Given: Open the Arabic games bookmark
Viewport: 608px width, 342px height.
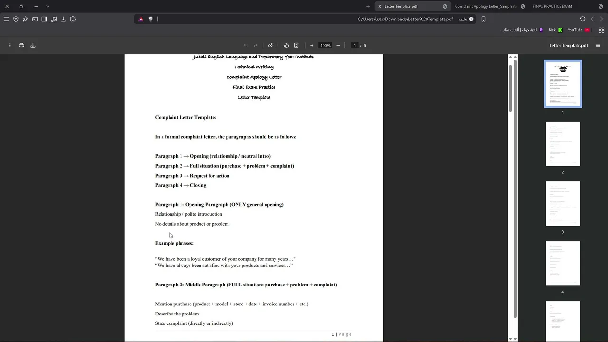Looking at the screenshot, I should click(522, 30).
